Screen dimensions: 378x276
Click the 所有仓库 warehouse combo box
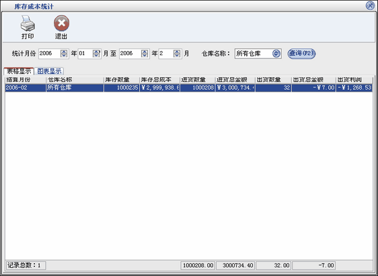coord(258,54)
